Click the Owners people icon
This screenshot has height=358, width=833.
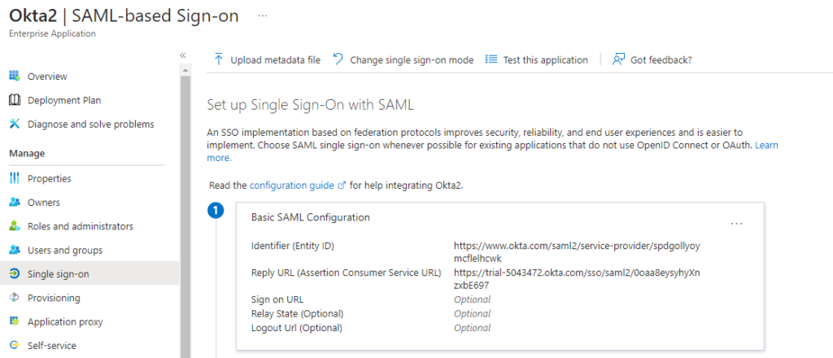click(x=15, y=203)
